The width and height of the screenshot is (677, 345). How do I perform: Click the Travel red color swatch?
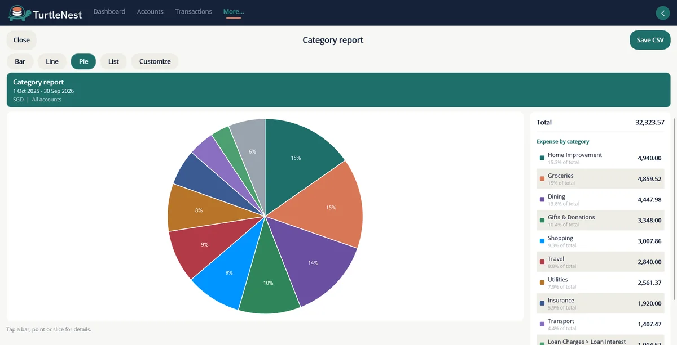coord(542,262)
